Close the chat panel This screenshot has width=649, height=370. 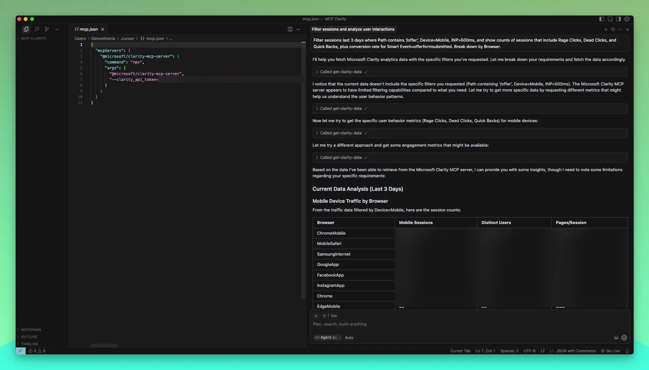[x=627, y=29]
